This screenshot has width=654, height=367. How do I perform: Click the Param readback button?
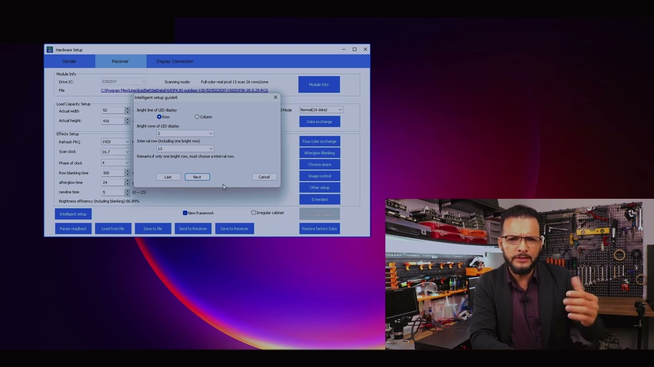(73, 228)
